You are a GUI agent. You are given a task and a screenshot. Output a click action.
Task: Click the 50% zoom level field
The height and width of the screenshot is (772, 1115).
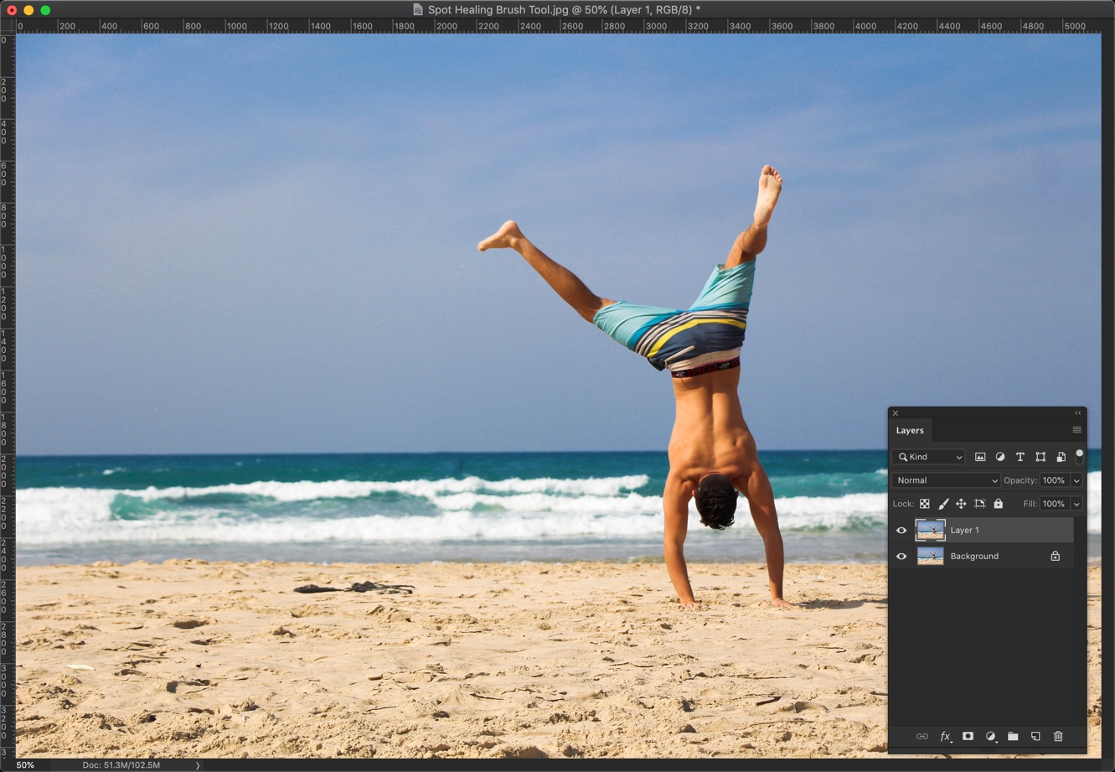coord(25,765)
